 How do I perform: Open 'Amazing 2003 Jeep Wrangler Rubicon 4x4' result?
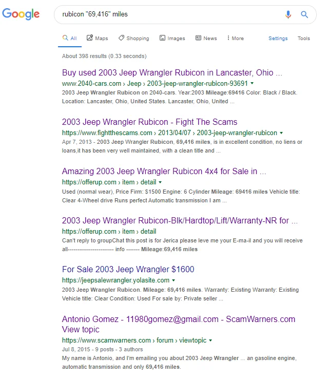[164, 171]
